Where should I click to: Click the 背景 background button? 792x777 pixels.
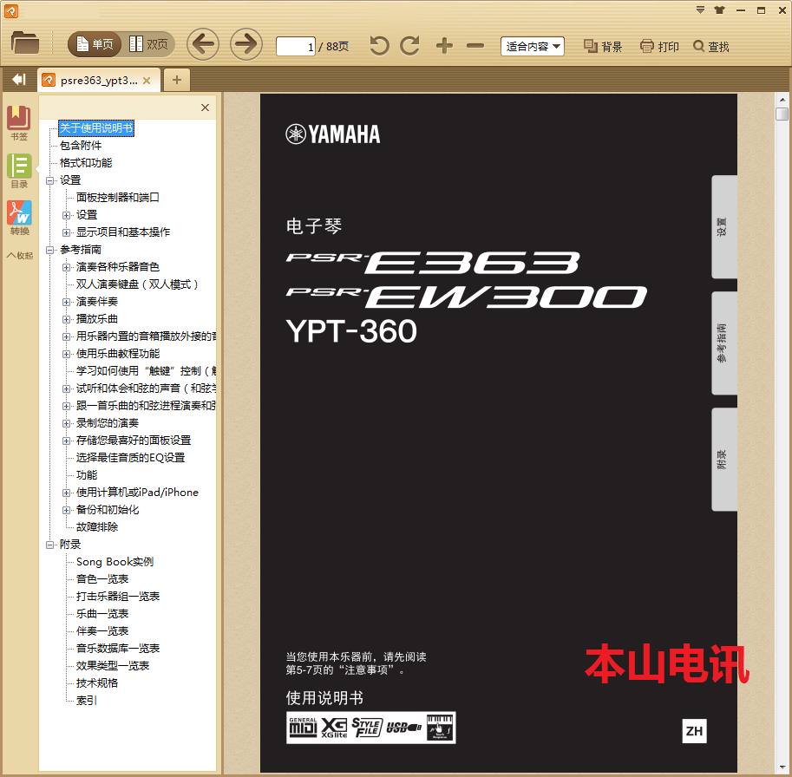[603, 47]
